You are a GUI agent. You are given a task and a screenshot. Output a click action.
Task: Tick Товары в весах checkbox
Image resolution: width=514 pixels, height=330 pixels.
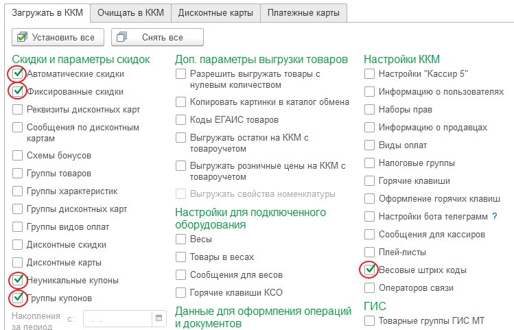(x=180, y=257)
